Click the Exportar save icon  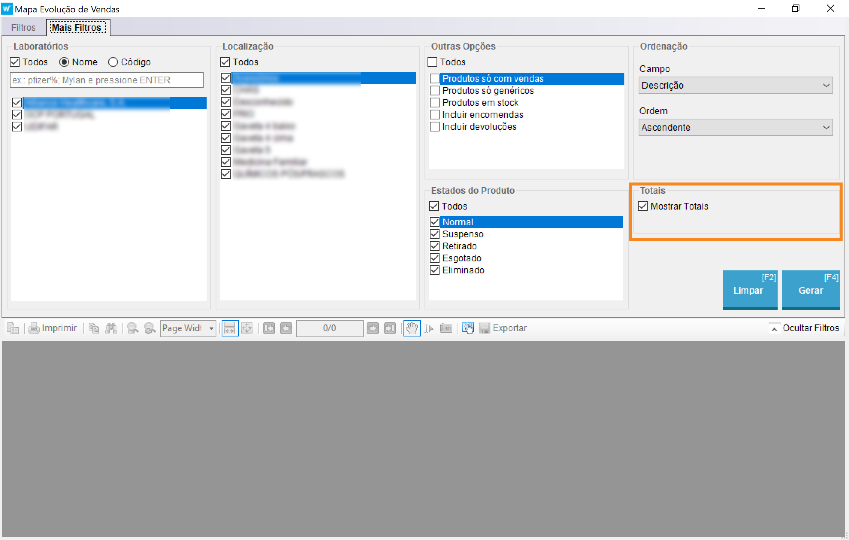point(485,329)
